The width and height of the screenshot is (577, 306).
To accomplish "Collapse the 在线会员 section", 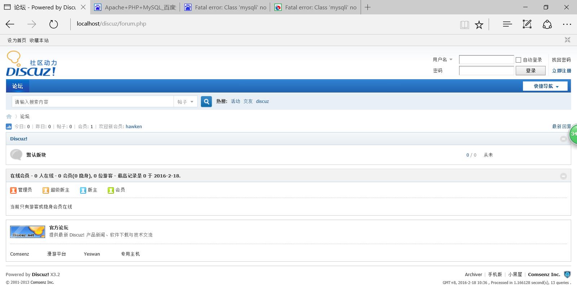I will 563,176.
